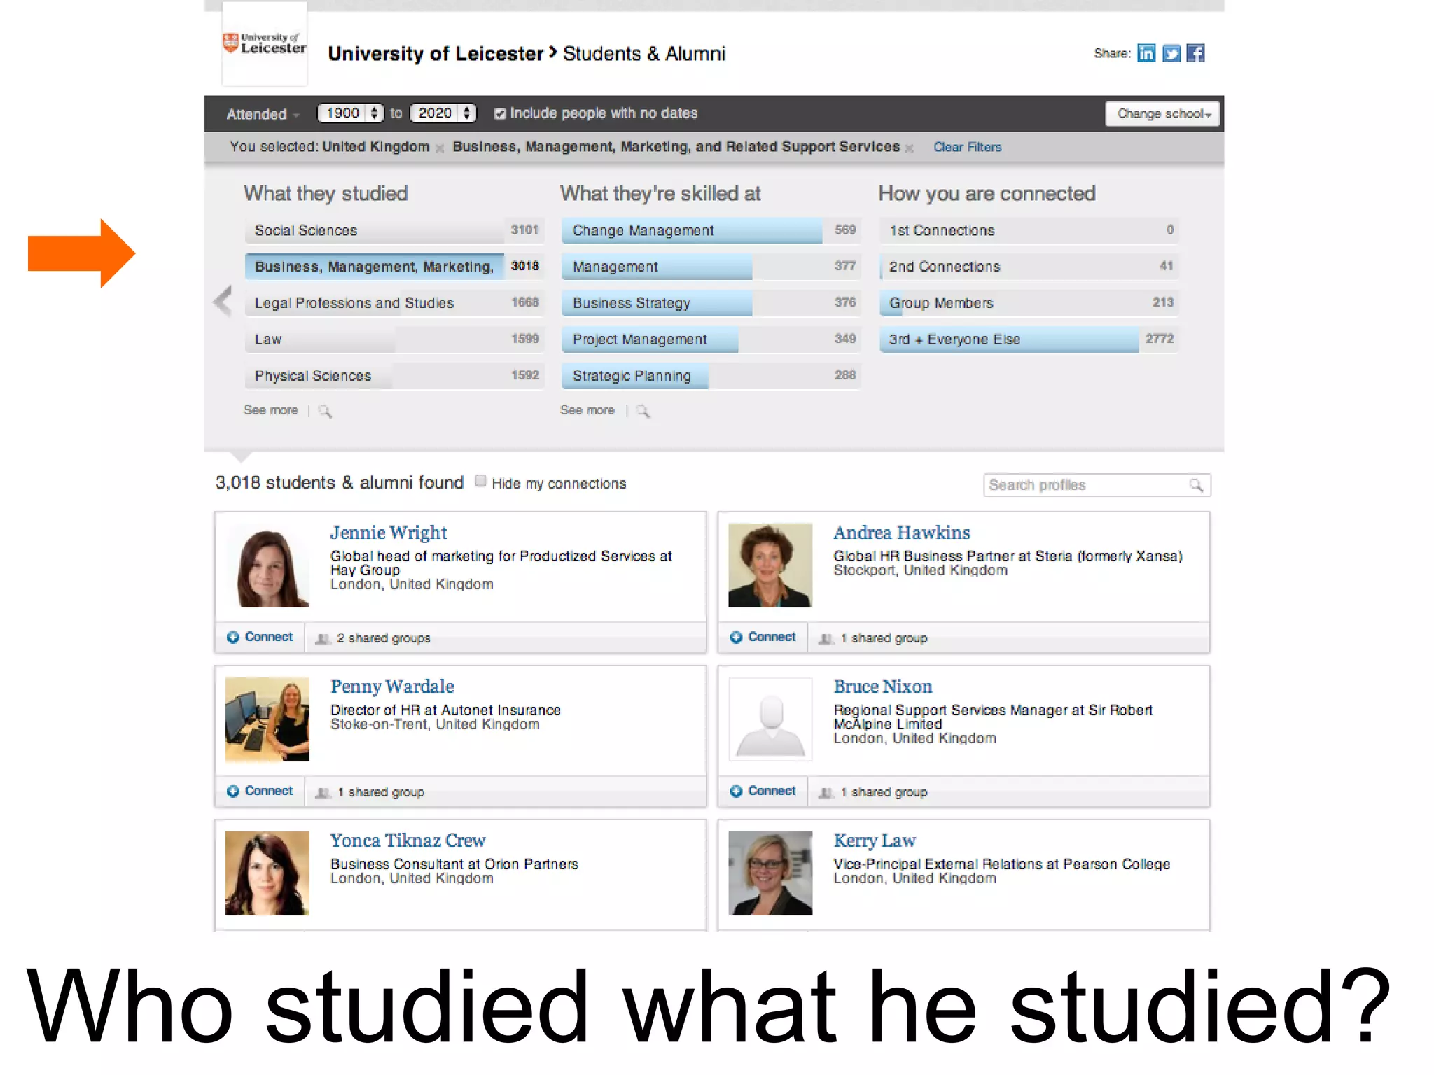Filter by Physical Sciences
The width and height of the screenshot is (1434, 1075).
point(394,376)
